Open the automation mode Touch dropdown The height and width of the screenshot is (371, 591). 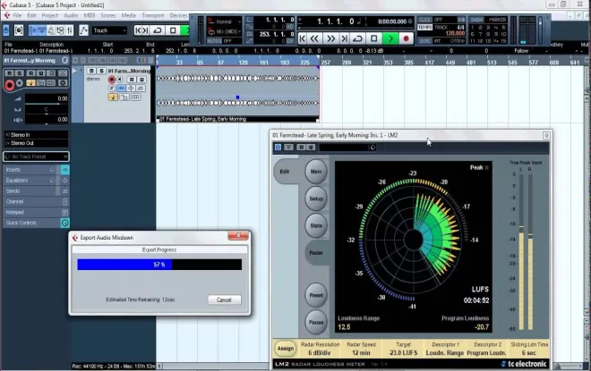pyautogui.click(x=109, y=30)
